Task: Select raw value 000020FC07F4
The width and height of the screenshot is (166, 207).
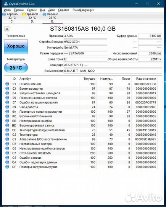Action: [146, 102]
